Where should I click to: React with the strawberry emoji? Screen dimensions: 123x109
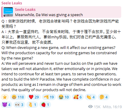coord(45,105)
